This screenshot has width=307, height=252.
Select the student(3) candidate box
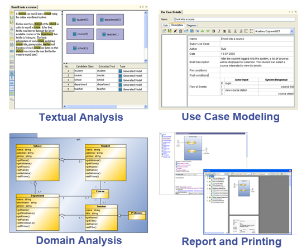click(80, 20)
